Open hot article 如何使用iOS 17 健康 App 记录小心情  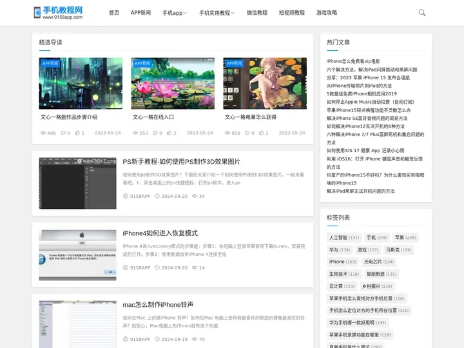[365, 151]
